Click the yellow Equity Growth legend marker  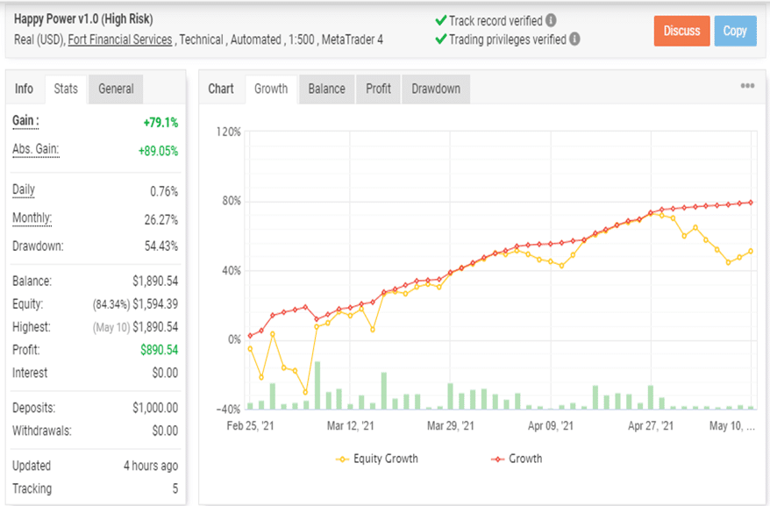coord(342,459)
